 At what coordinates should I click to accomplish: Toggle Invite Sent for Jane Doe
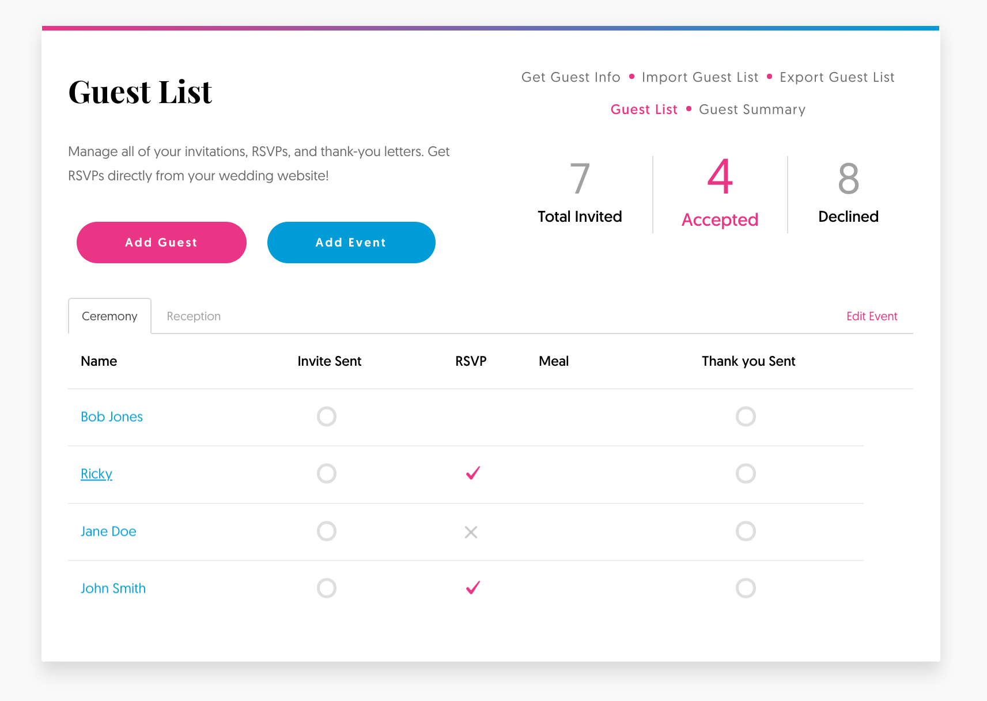(327, 531)
